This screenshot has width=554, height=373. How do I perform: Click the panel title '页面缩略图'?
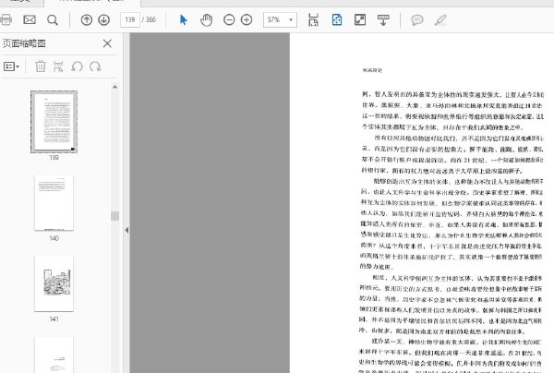[24, 43]
